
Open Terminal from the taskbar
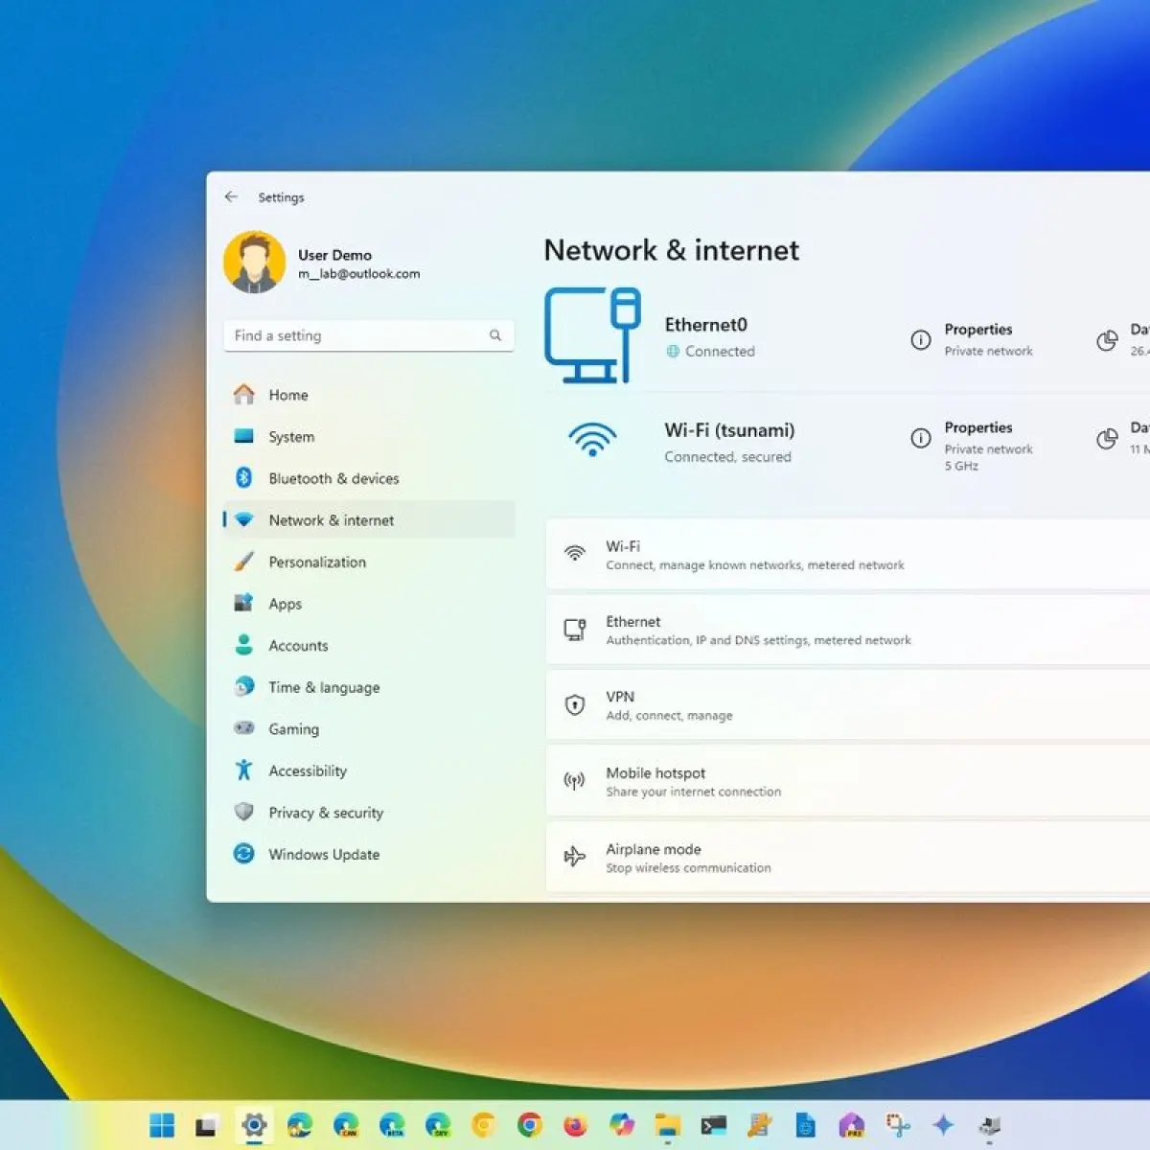(714, 1125)
